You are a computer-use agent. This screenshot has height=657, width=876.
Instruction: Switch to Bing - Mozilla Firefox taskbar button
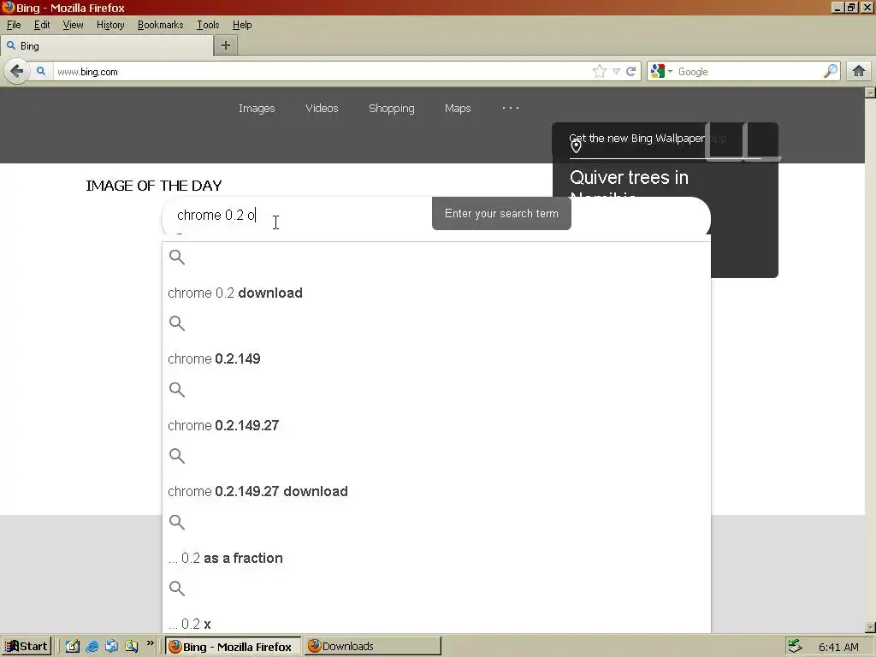coord(233,647)
